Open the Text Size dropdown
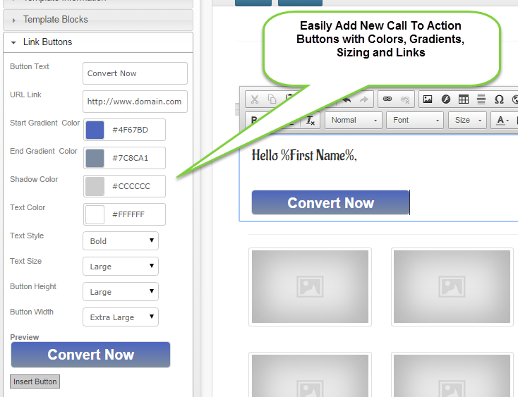 point(121,267)
